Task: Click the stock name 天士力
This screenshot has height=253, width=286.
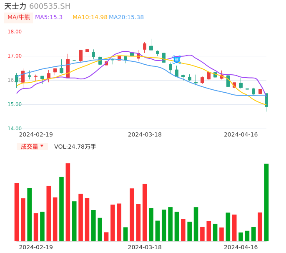Action: click(15, 6)
